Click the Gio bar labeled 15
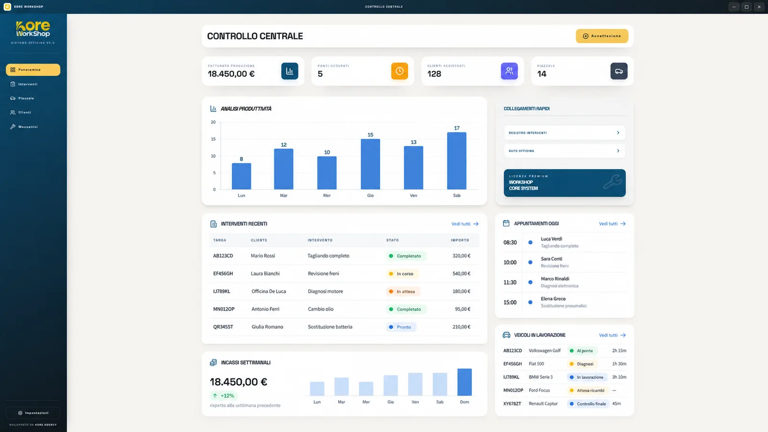 click(x=371, y=164)
